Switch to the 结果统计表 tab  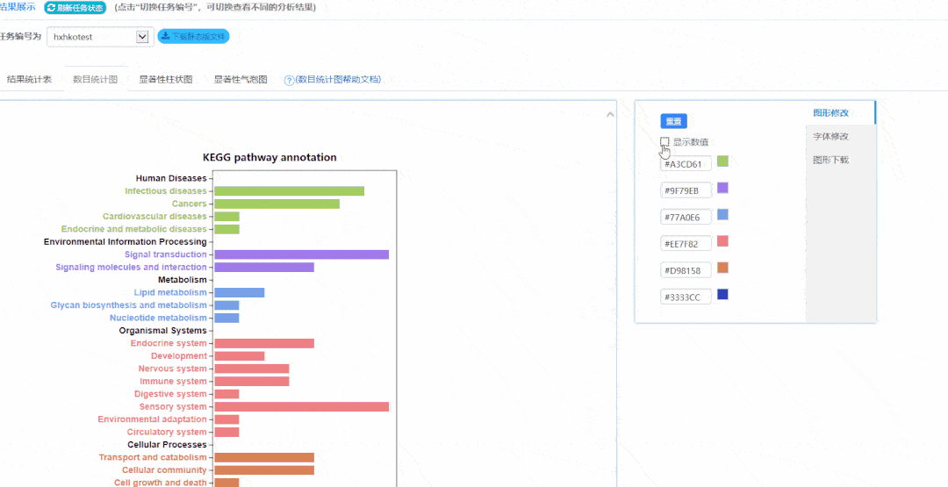[x=29, y=80]
